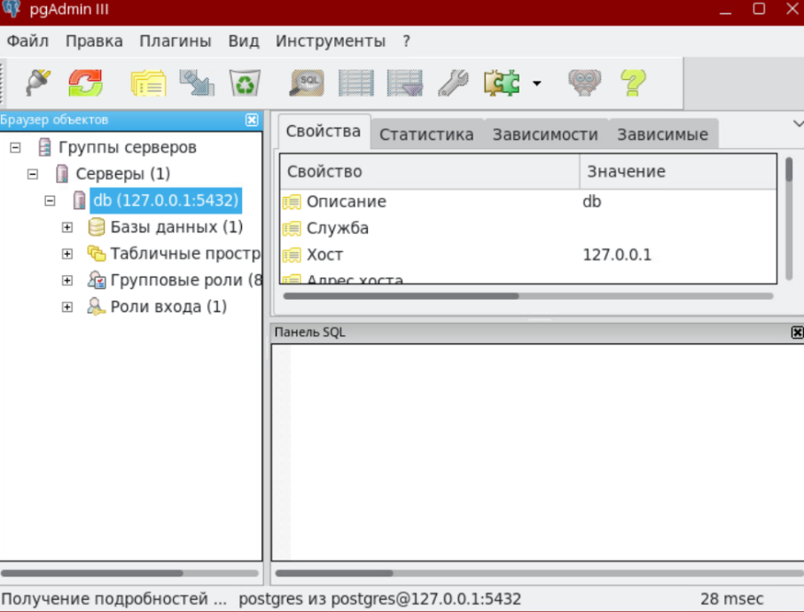Click the pgAdmin elephant icon in title bar
804x612 pixels.
12,9
